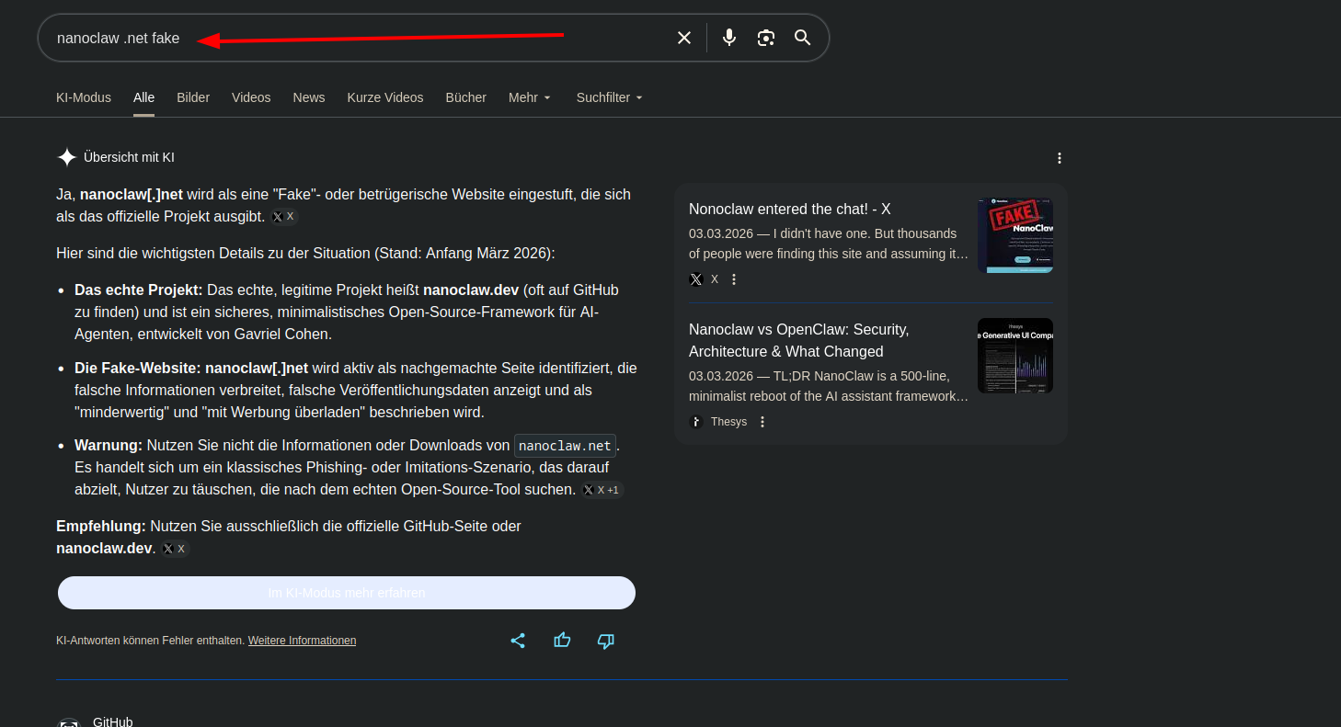Give the AI overview a thumbs up
The height and width of the screenshot is (727, 1341).
tap(562, 641)
